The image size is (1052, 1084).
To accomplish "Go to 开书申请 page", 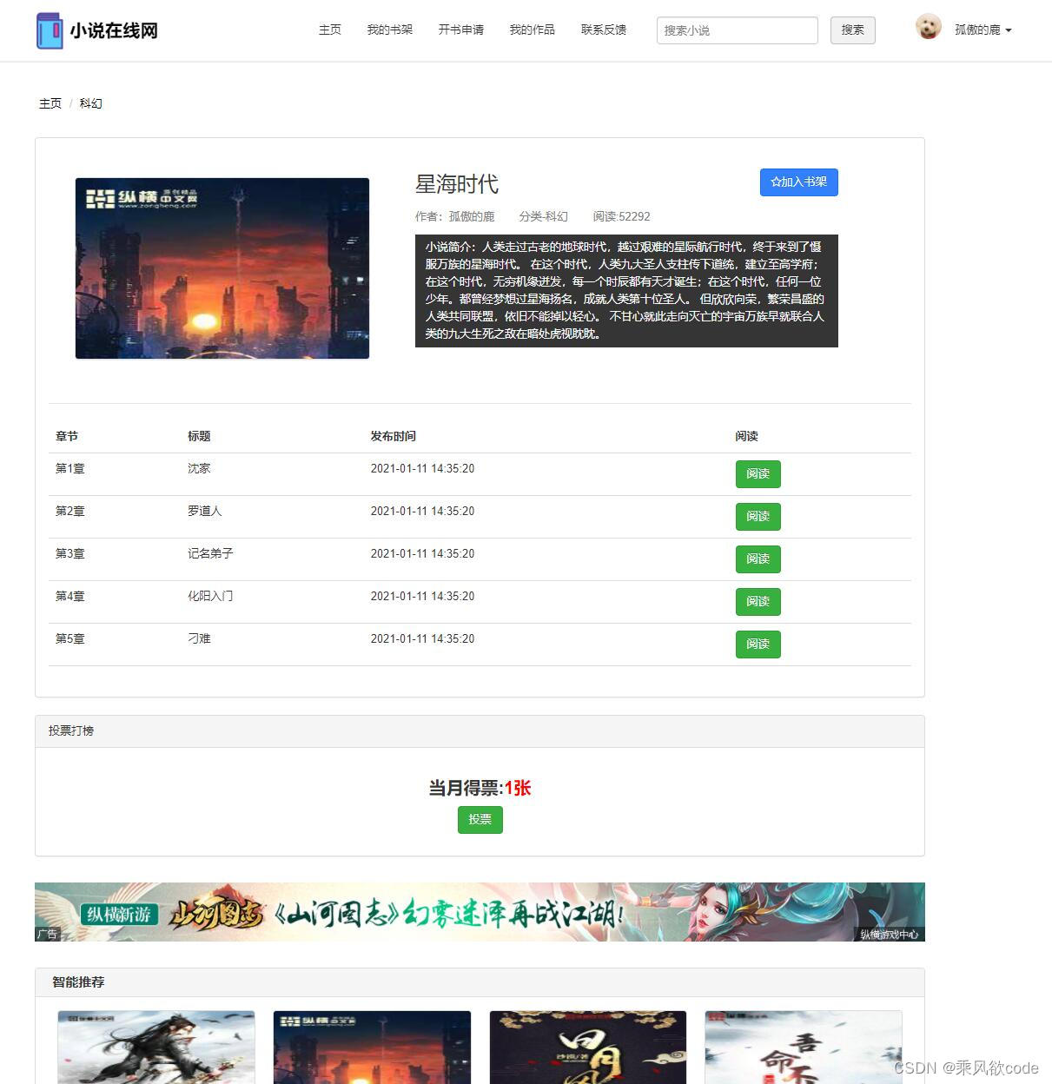I will [x=460, y=29].
